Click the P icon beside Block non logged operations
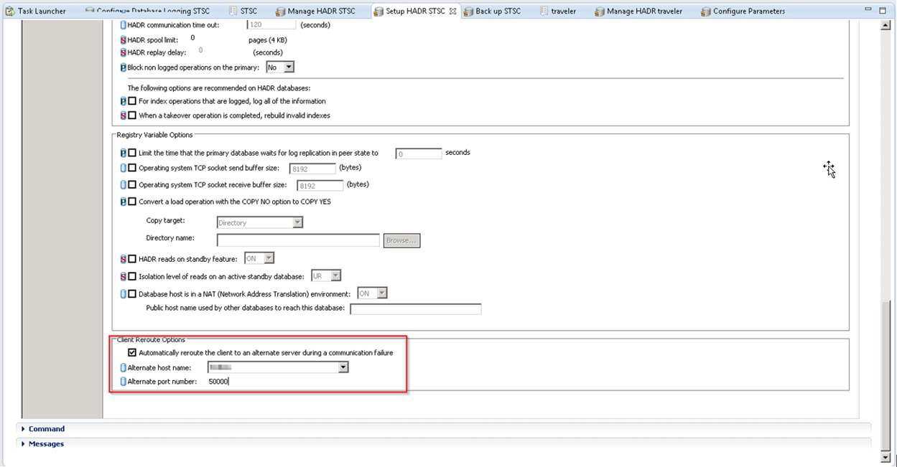897x467 pixels. tap(123, 67)
